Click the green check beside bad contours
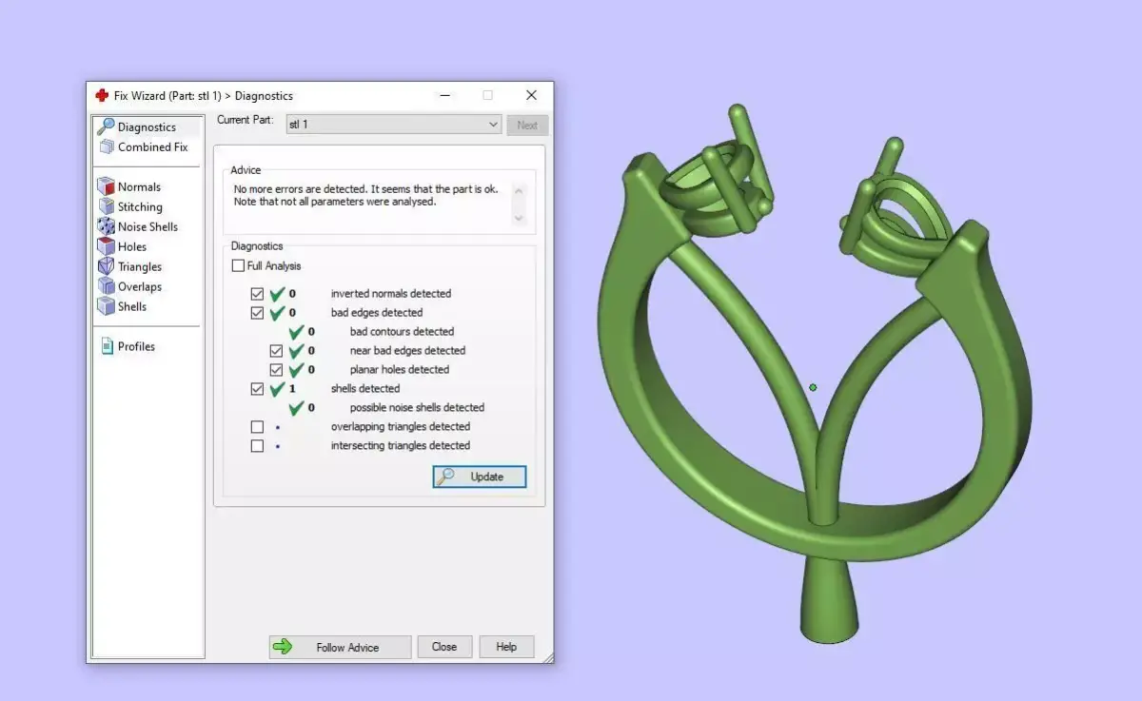 tap(296, 331)
